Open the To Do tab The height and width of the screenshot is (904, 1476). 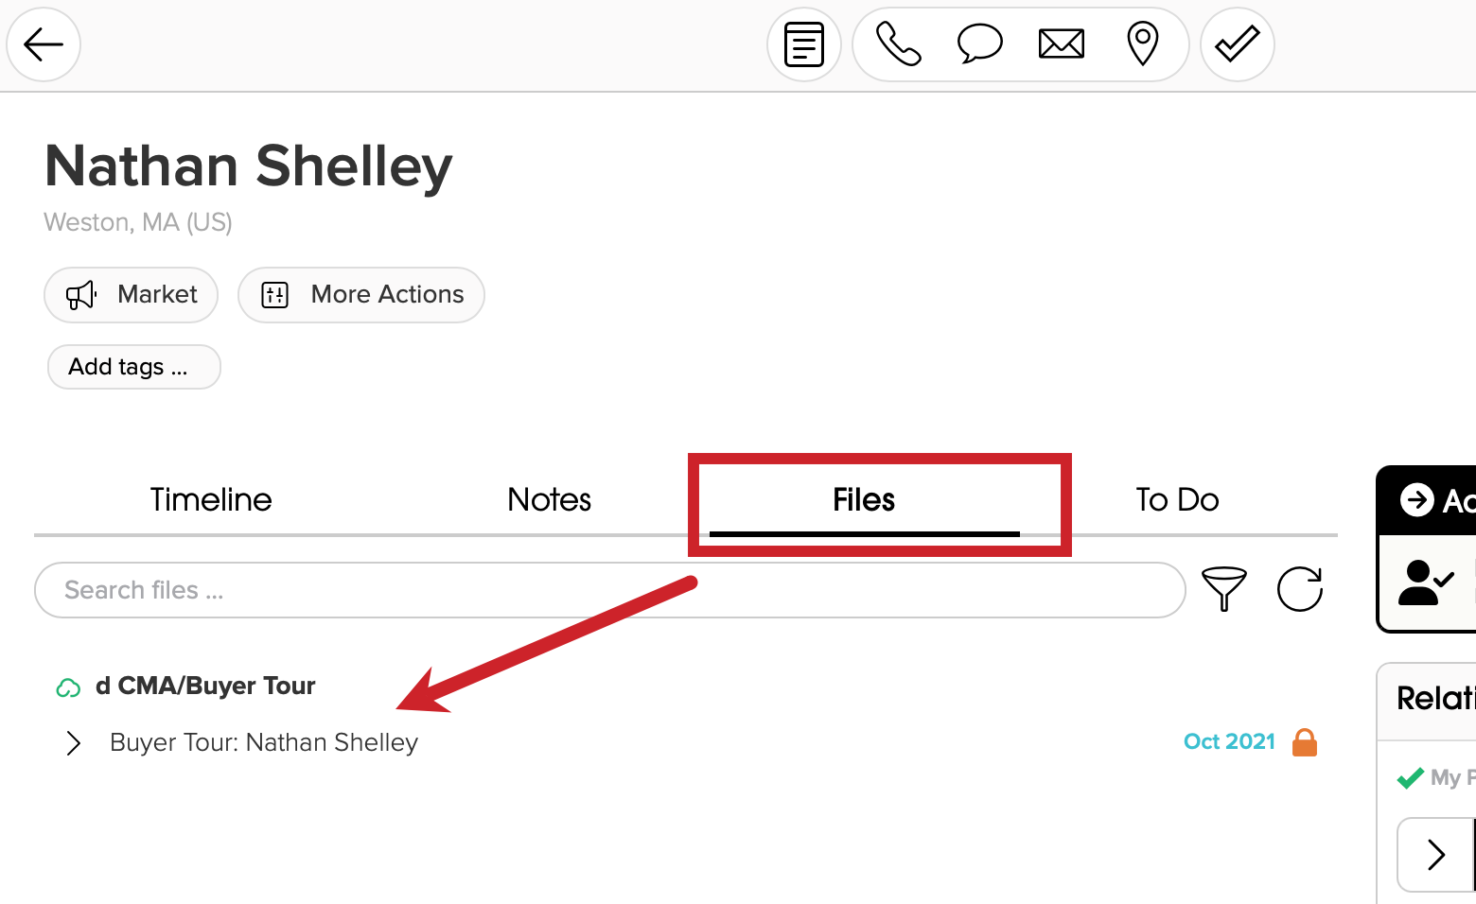[x=1177, y=499]
